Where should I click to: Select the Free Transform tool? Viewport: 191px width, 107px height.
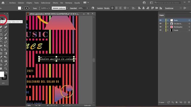tap(6, 46)
